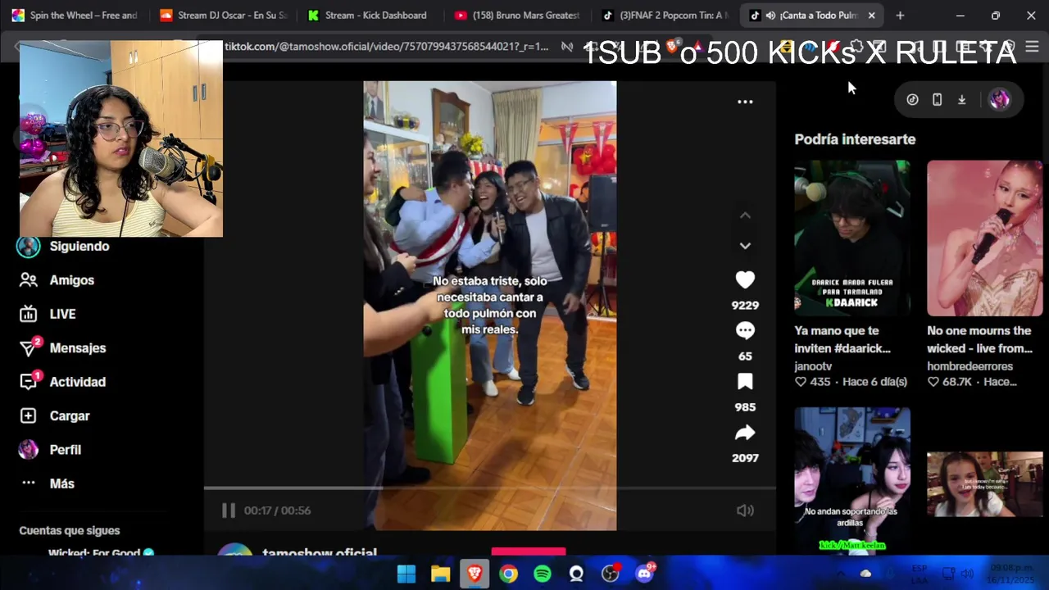Click the Cuentas que sigues heading

(x=70, y=531)
